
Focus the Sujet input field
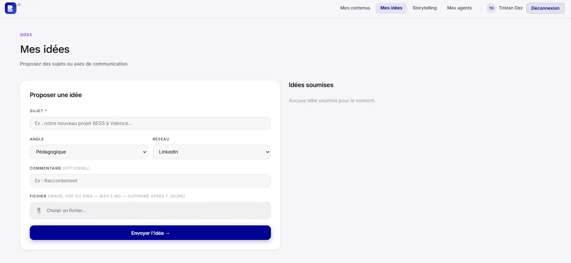pos(150,123)
